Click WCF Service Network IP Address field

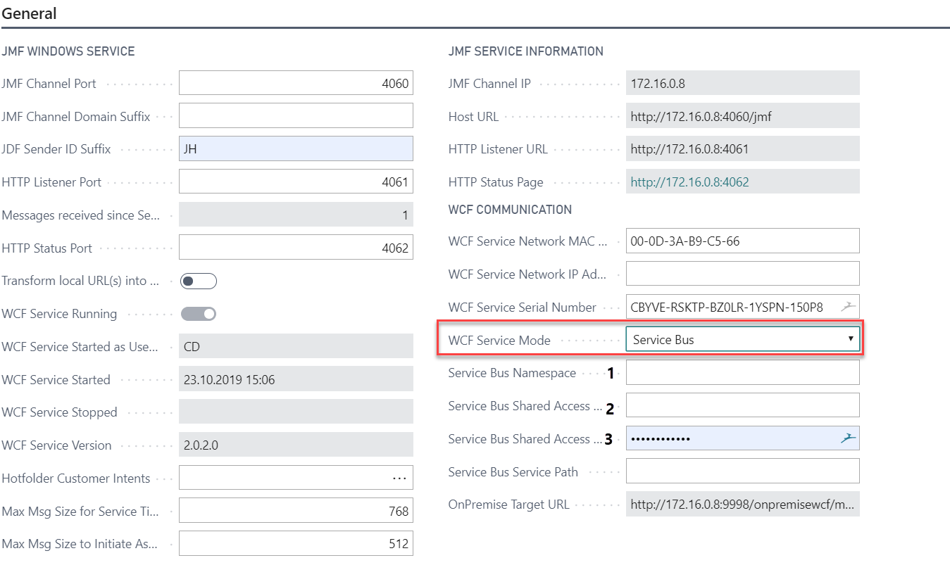(742, 274)
